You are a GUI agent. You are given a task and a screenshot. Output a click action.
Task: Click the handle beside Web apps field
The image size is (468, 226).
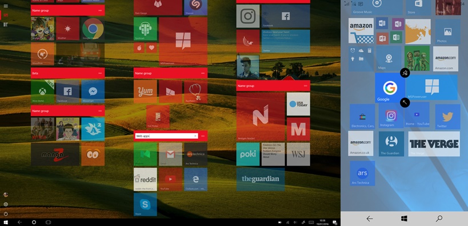[203, 136]
